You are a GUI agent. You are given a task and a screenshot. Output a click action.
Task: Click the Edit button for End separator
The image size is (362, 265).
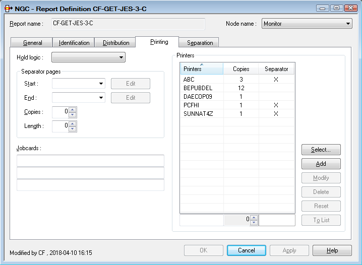131,98
